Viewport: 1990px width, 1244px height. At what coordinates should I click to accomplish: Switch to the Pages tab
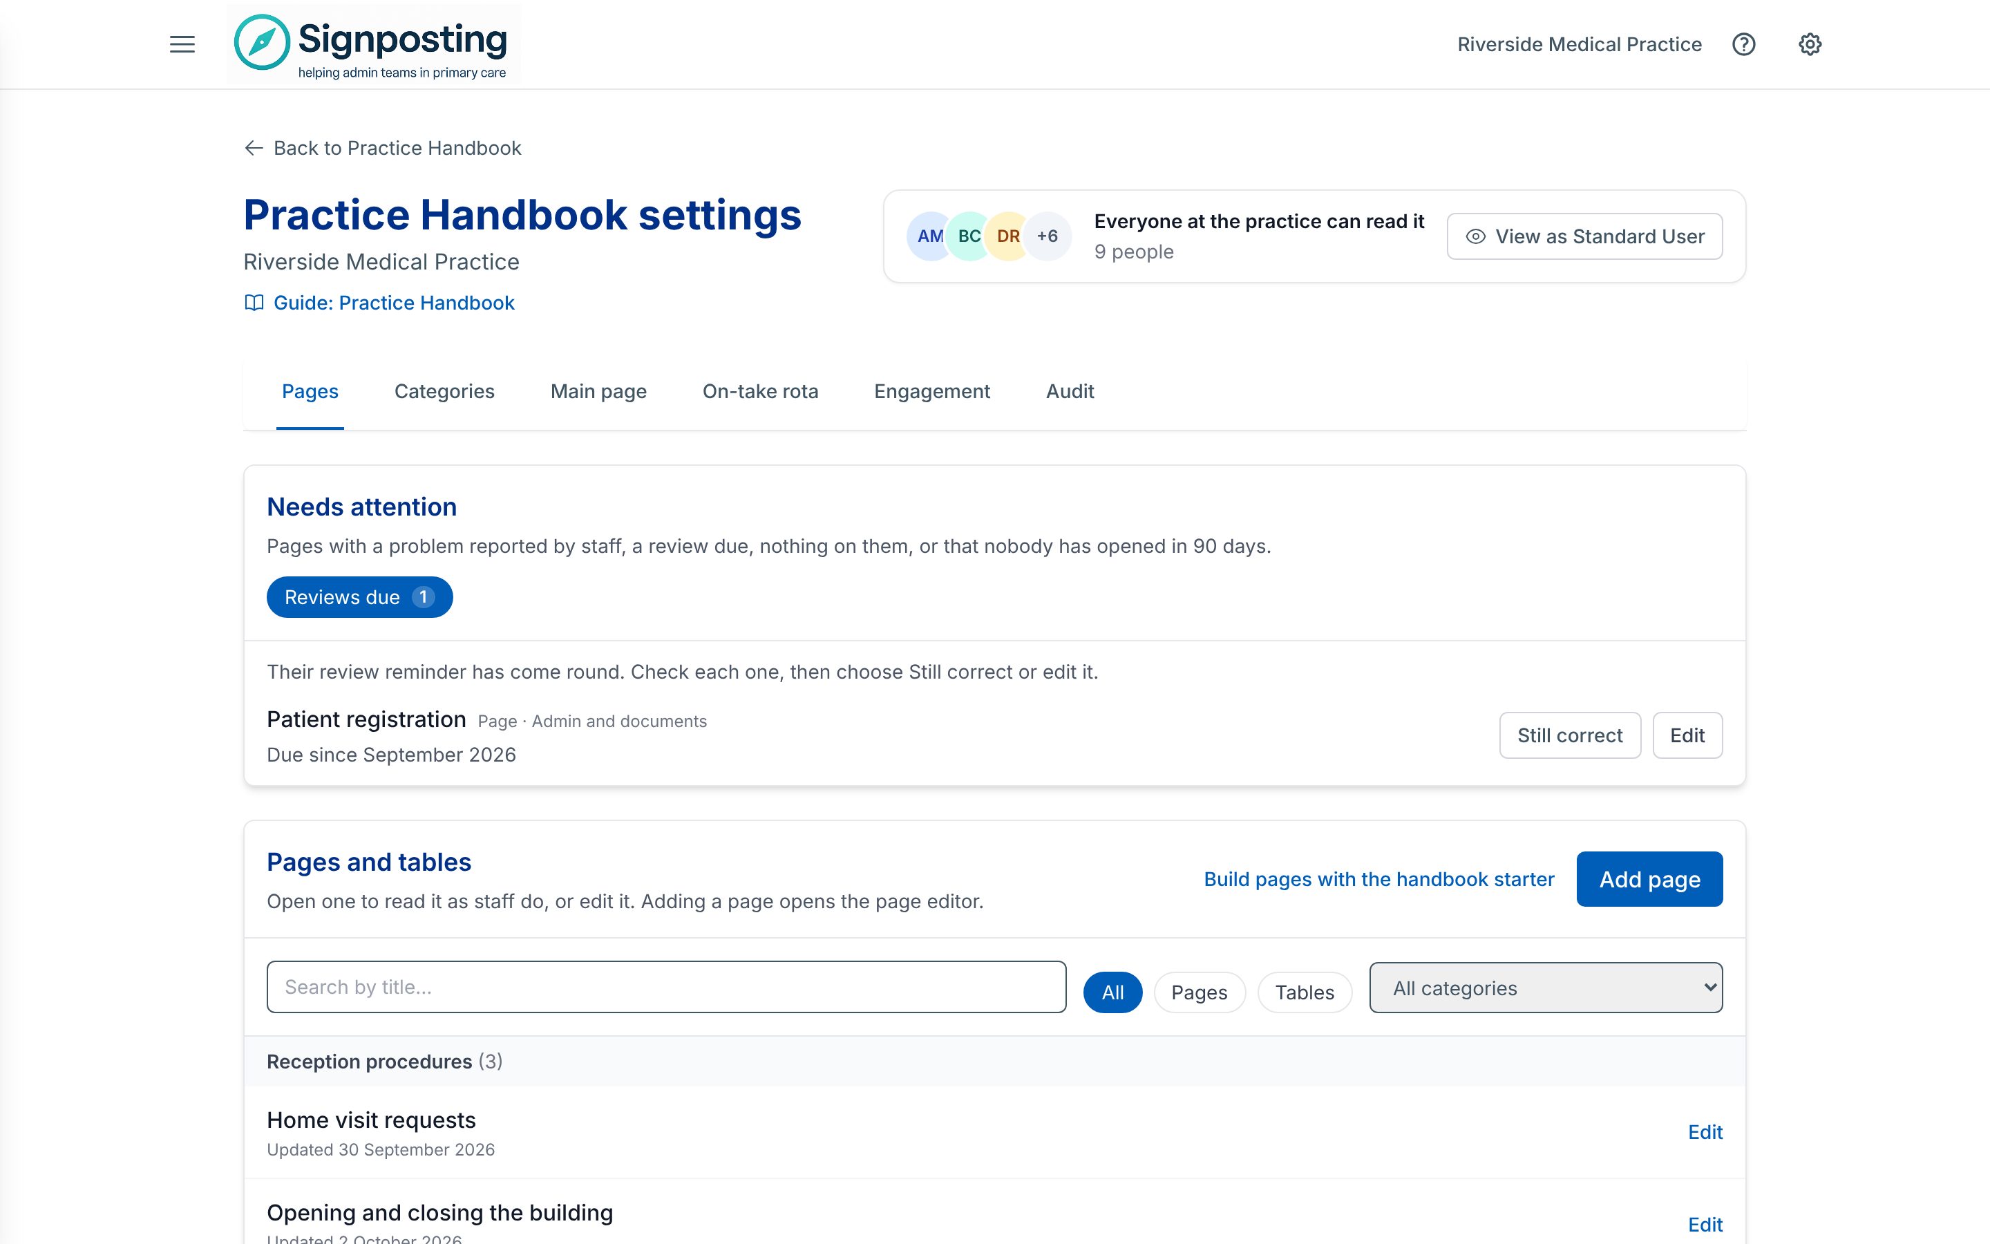pyautogui.click(x=310, y=392)
